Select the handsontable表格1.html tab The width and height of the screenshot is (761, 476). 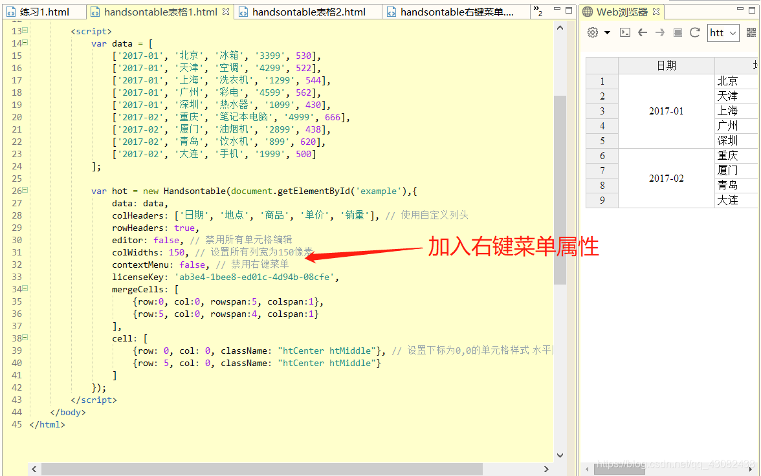pyautogui.click(x=160, y=12)
